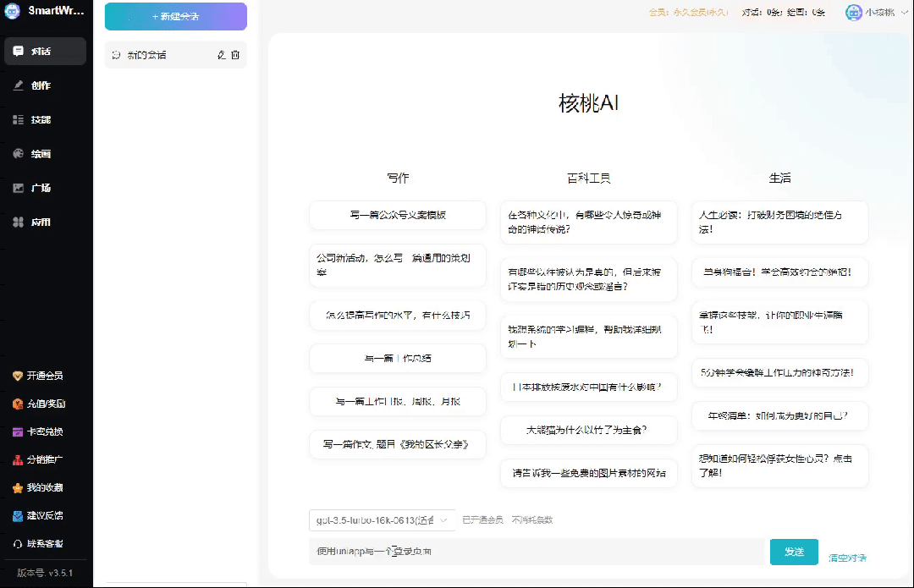The image size is (914, 588).
Task: Pick the 轻松俘获女性心灵 prompt card
Action: click(x=780, y=465)
